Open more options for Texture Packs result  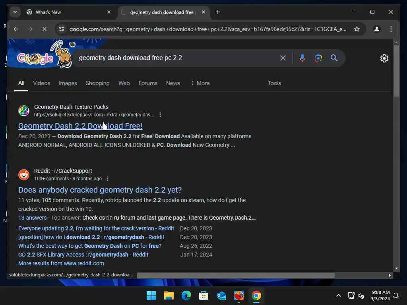(x=160, y=115)
